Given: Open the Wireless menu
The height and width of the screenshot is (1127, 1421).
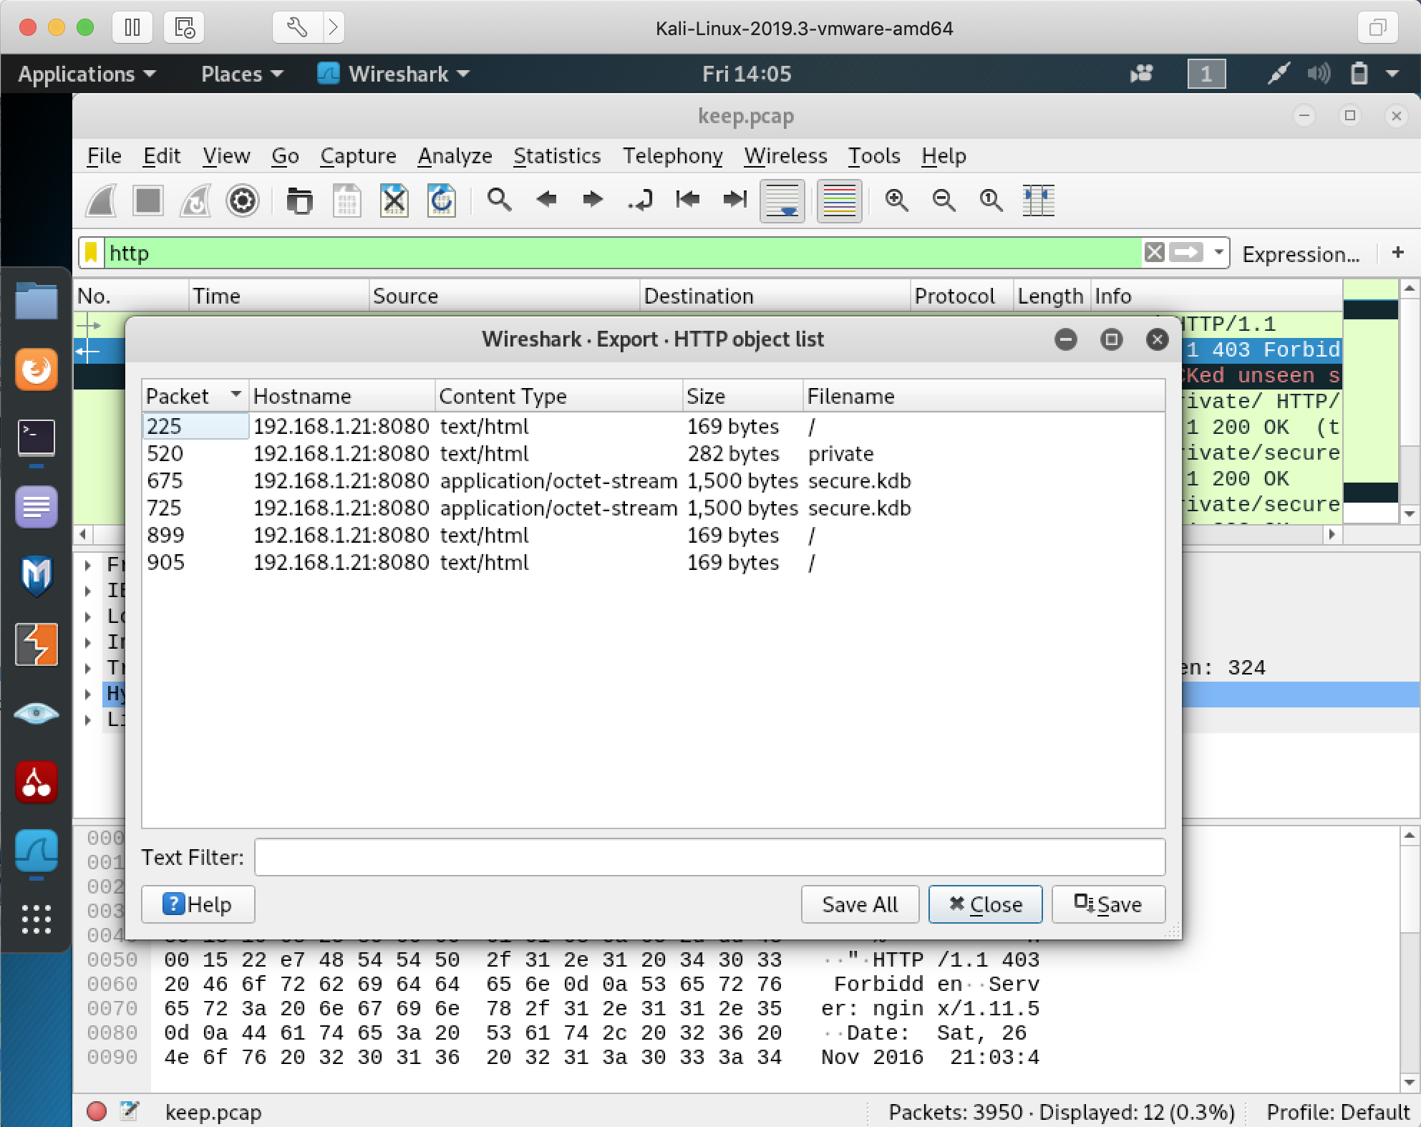Looking at the screenshot, I should coord(785,156).
